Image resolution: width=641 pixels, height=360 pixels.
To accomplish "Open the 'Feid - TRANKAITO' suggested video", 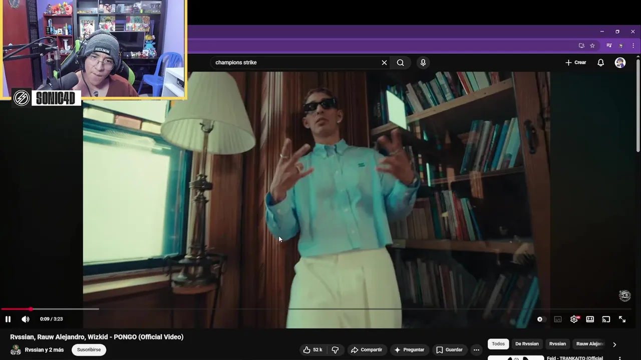I will pyautogui.click(x=574, y=358).
